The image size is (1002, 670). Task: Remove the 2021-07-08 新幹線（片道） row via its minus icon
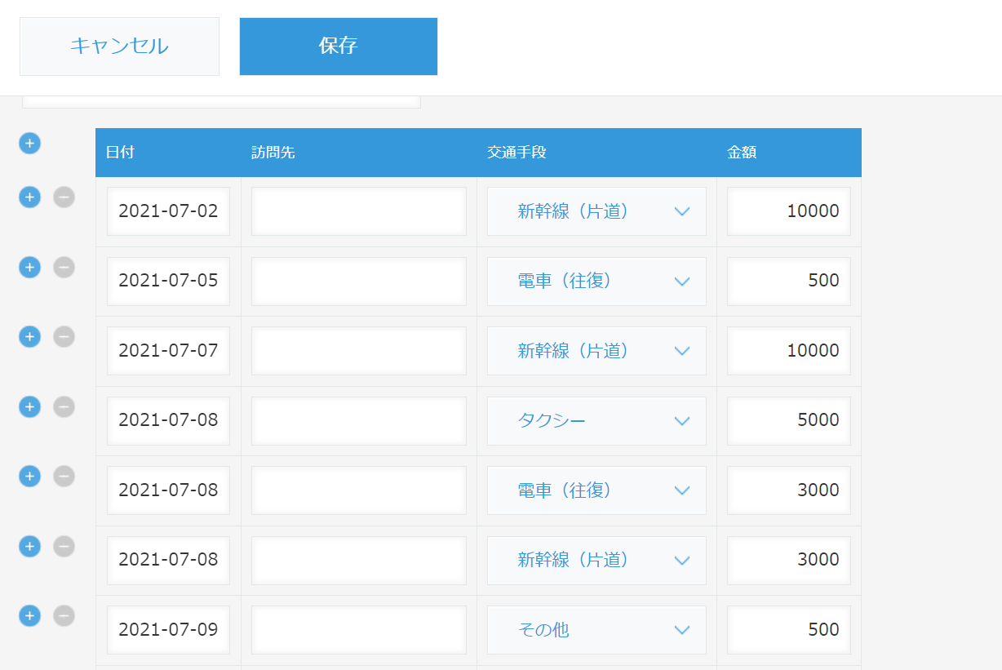[64, 546]
